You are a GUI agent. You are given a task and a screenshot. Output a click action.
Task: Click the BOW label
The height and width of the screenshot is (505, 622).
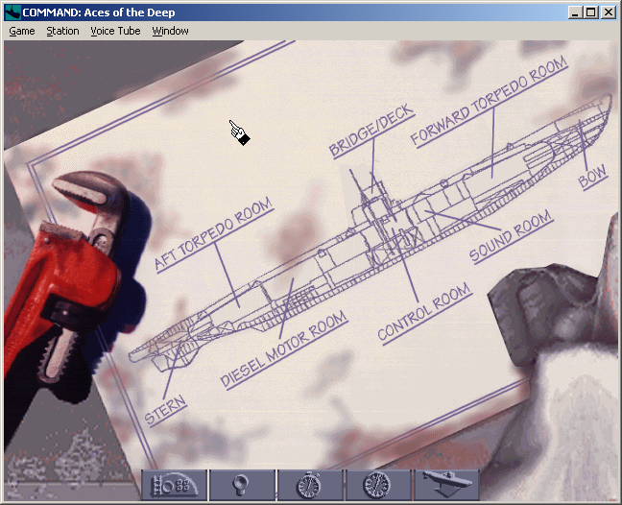tap(592, 176)
